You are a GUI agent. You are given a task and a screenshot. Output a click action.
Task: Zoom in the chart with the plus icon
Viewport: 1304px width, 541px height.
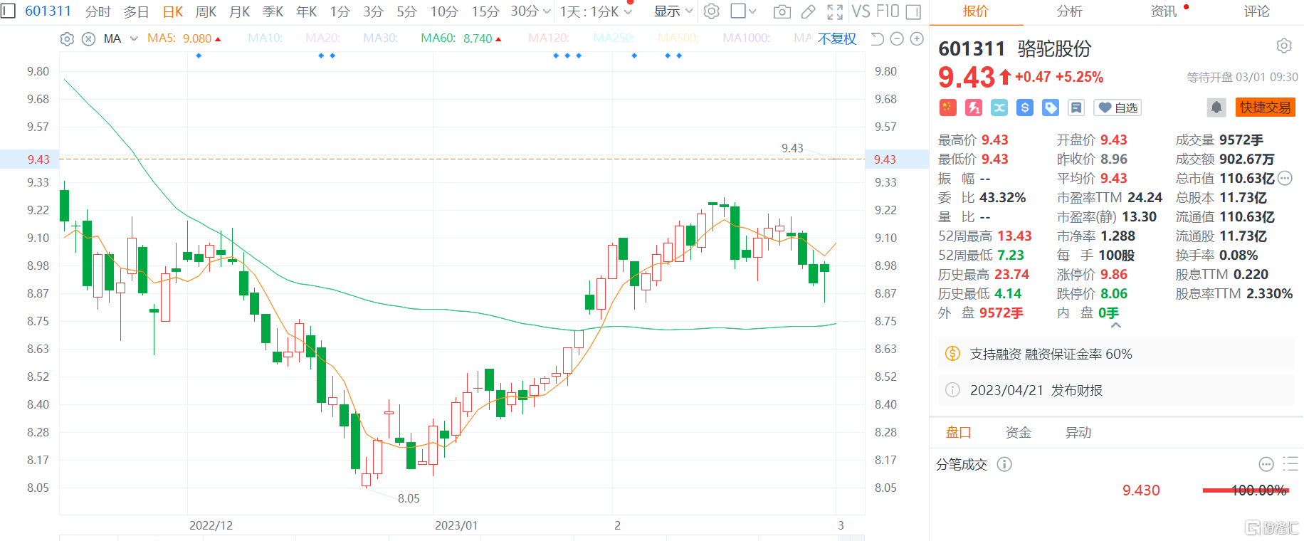tap(917, 39)
